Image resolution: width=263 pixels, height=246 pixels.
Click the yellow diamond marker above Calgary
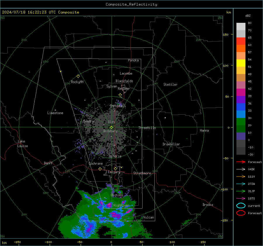click(x=115, y=168)
